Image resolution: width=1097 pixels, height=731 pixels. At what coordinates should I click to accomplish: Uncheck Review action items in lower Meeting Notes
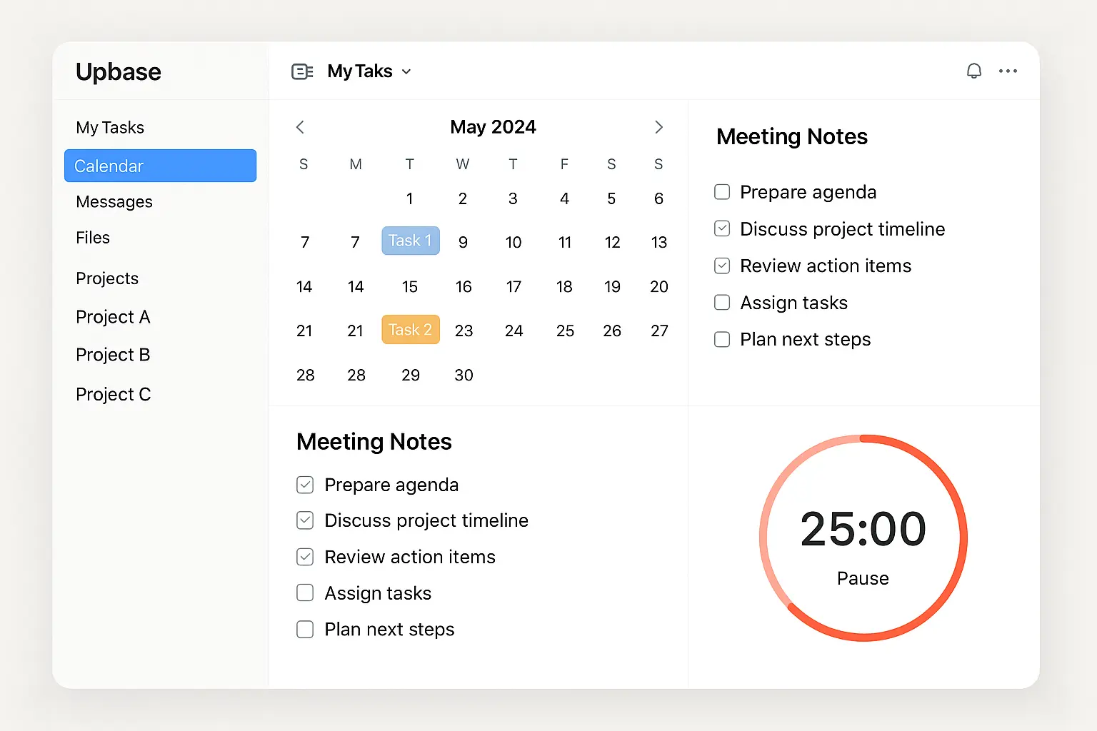pyautogui.click(x=305, y=557)
